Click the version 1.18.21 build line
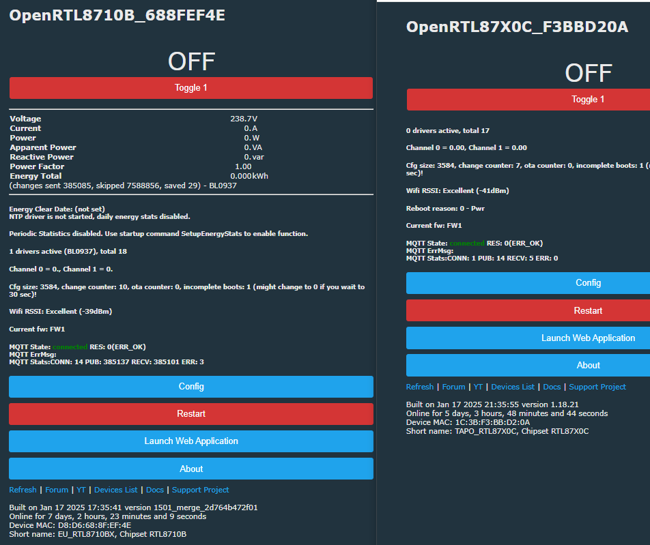Screen dimensions: 650x545 pyautogui.click(x=492, y=404)
